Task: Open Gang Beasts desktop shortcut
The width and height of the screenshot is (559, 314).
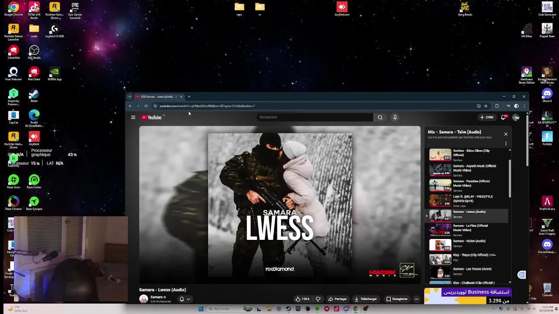Action: coord(465,9)
